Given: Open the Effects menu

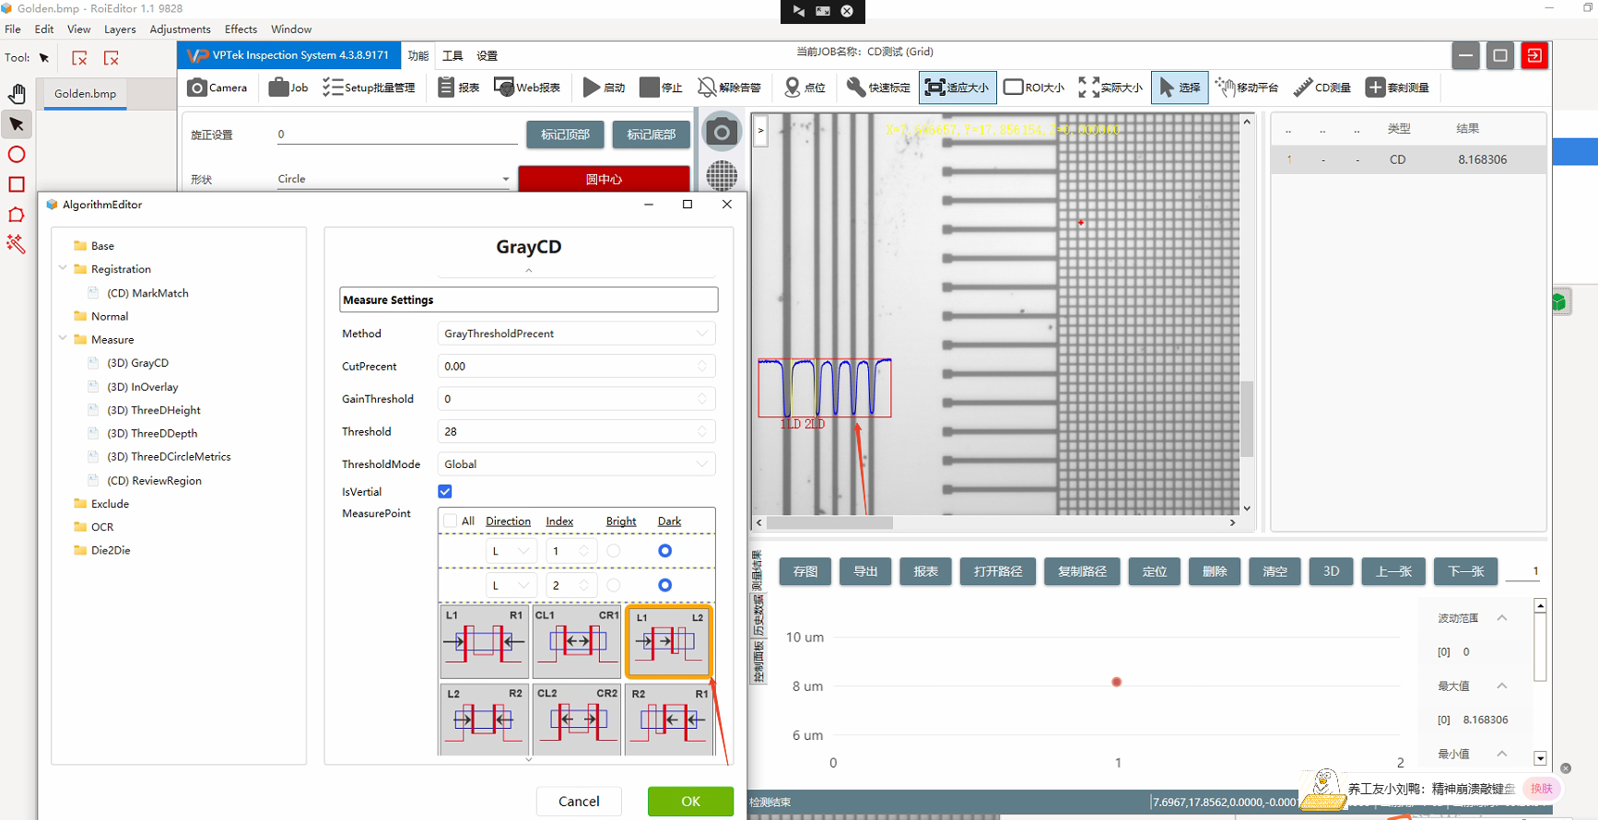Looking at the screenshot, I should [x=241, y=29].
